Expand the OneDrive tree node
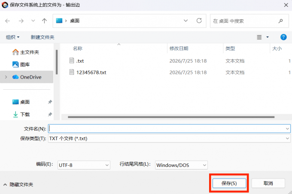Image resolution: width=292 pixels, height=194 pixels. (x=6, y=77)
